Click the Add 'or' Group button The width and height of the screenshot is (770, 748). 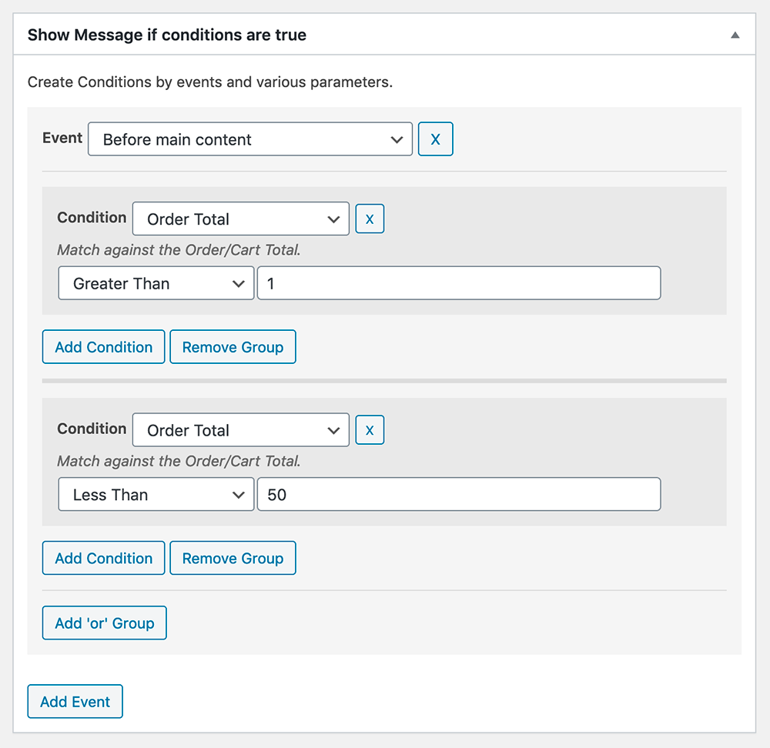[104, 623]
